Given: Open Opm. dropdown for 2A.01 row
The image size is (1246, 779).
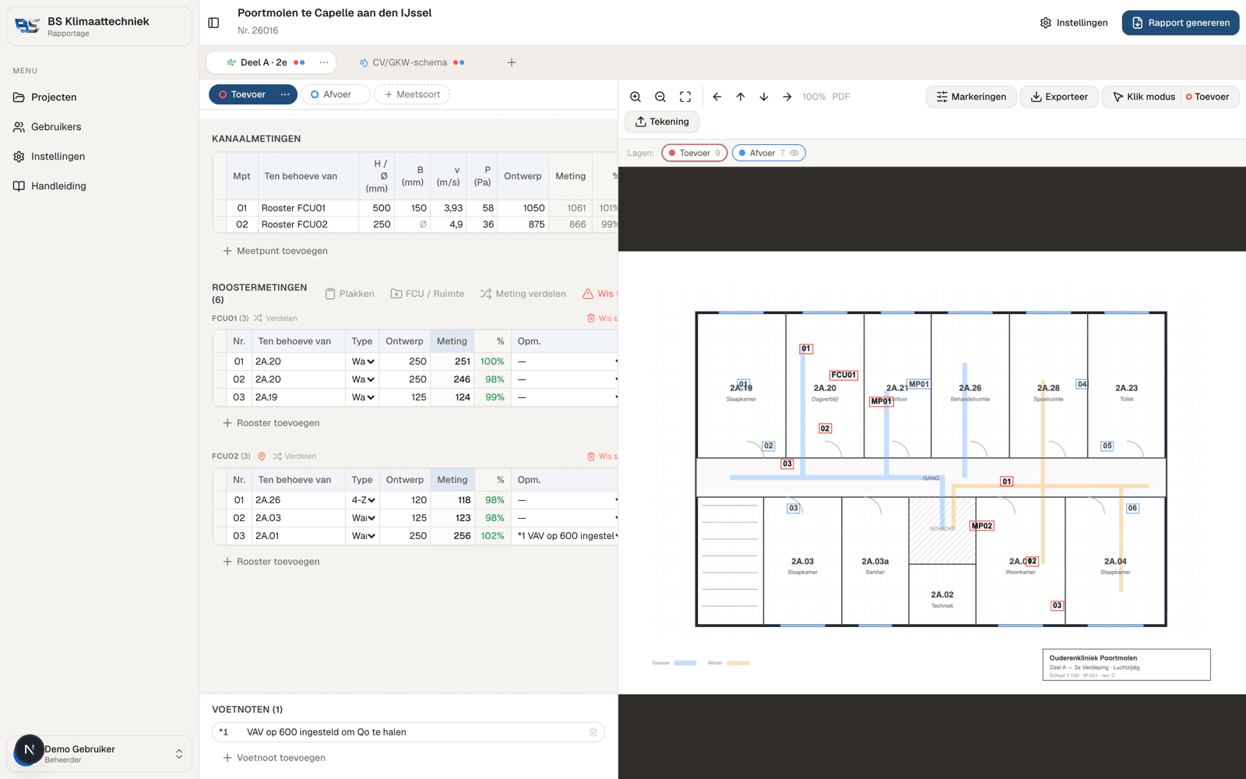Looking at the screenshot, I should point(567,536).
